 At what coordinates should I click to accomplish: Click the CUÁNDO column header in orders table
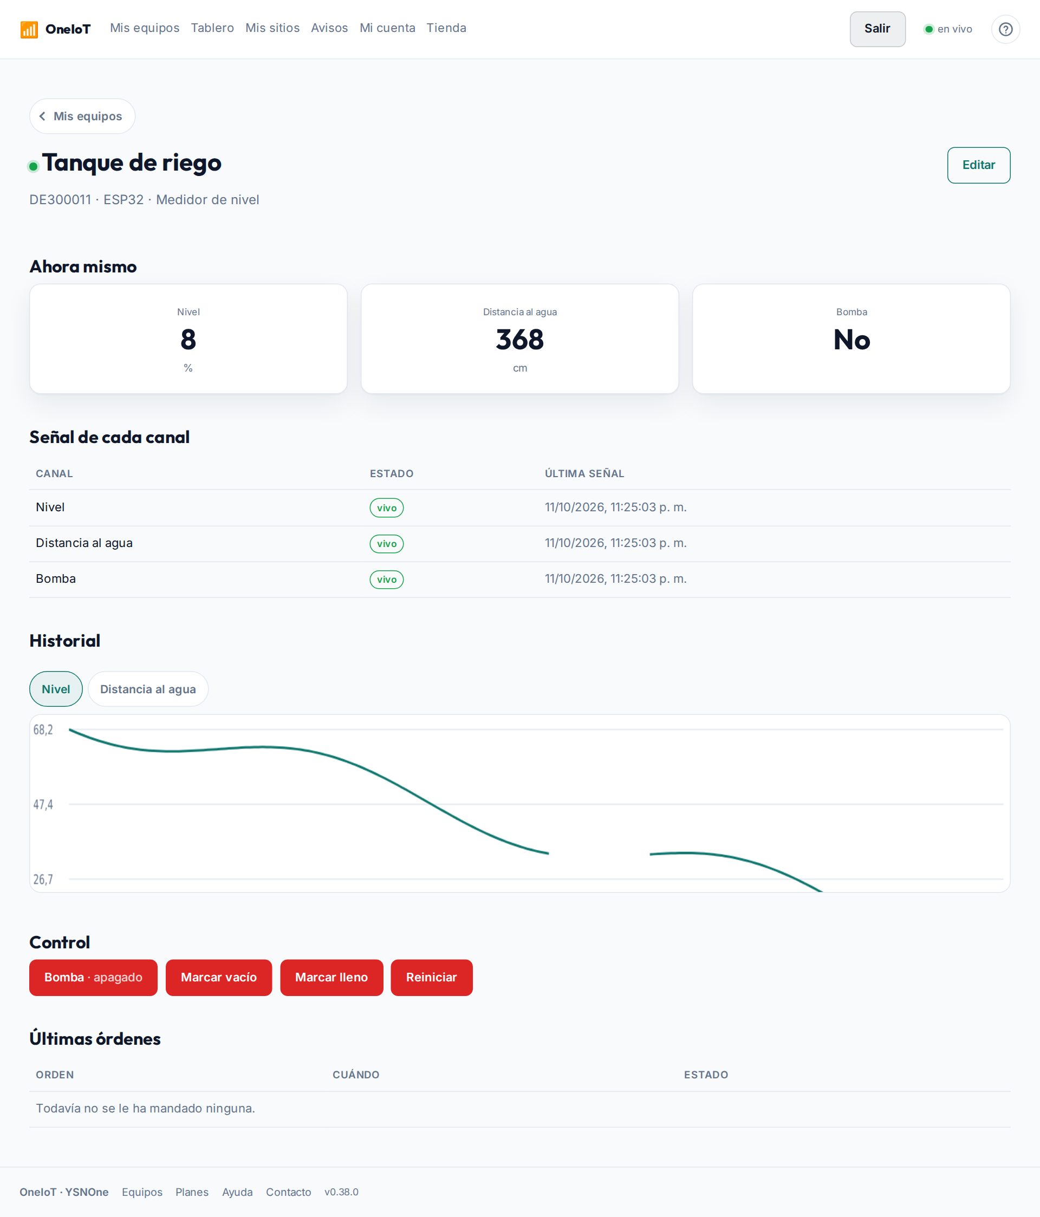[x=356, y=1075]
